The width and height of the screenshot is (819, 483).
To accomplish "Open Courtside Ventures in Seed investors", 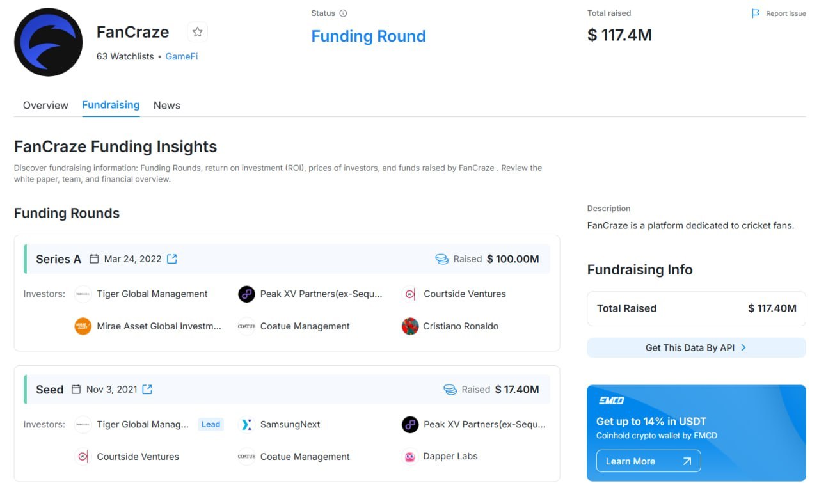I will coord(138,457).
